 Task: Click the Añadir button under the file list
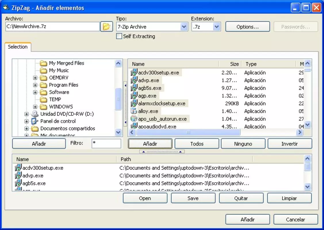[150, 144]
